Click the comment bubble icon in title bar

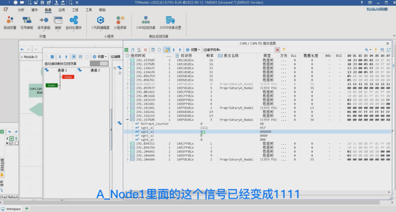pyautogui.click(x=22, y=2)
